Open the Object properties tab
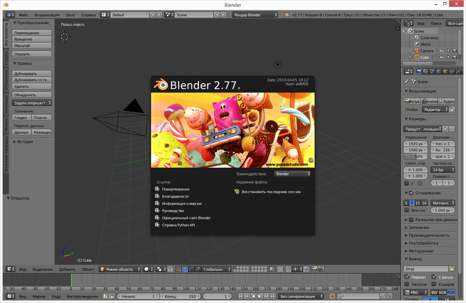Screen dimensions: 466x303 [445, 71]
